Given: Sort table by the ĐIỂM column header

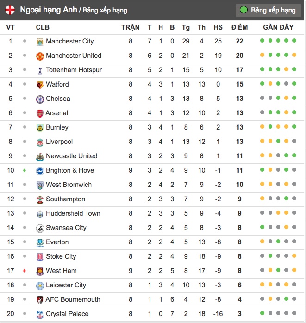Looking at the screenshot, I should click(239, 27).
